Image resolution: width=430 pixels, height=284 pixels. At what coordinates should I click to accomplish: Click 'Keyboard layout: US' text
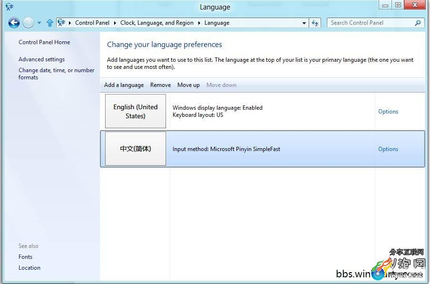click(198, 115)
